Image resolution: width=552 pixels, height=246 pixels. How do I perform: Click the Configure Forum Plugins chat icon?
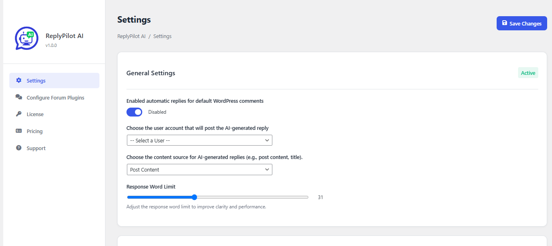click(x=19, y=97)
